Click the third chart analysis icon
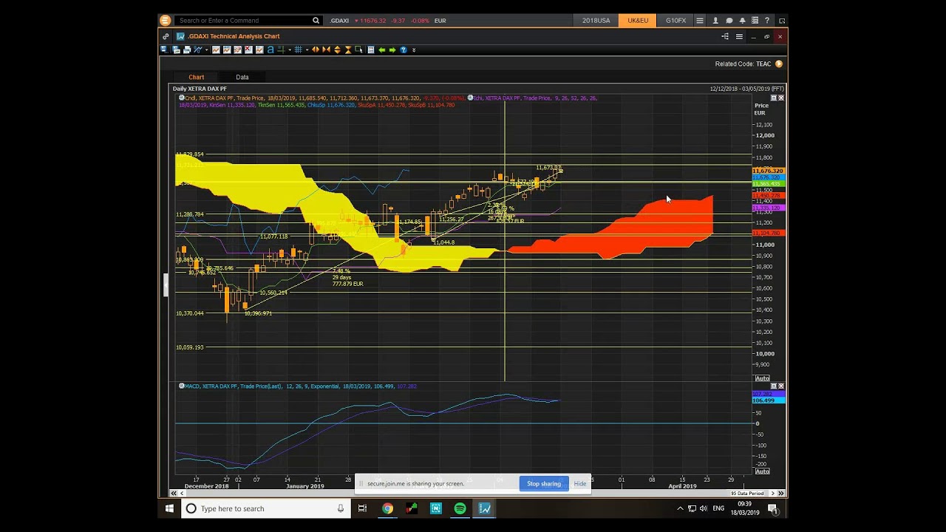 click(x=237, y=50)
